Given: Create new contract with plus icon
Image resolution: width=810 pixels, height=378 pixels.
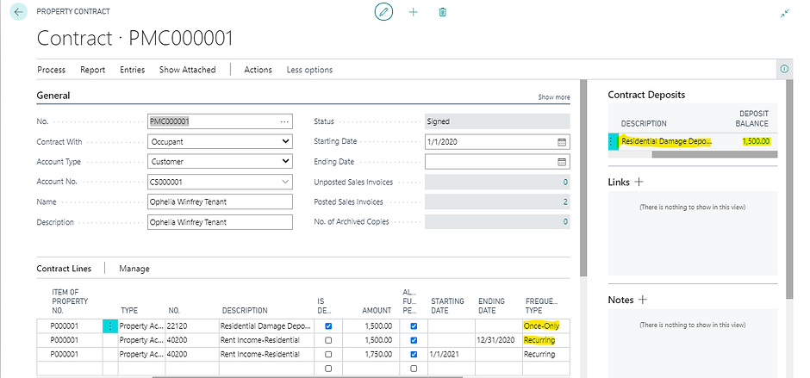Looking at the screenshot, I should click(414, 12).
